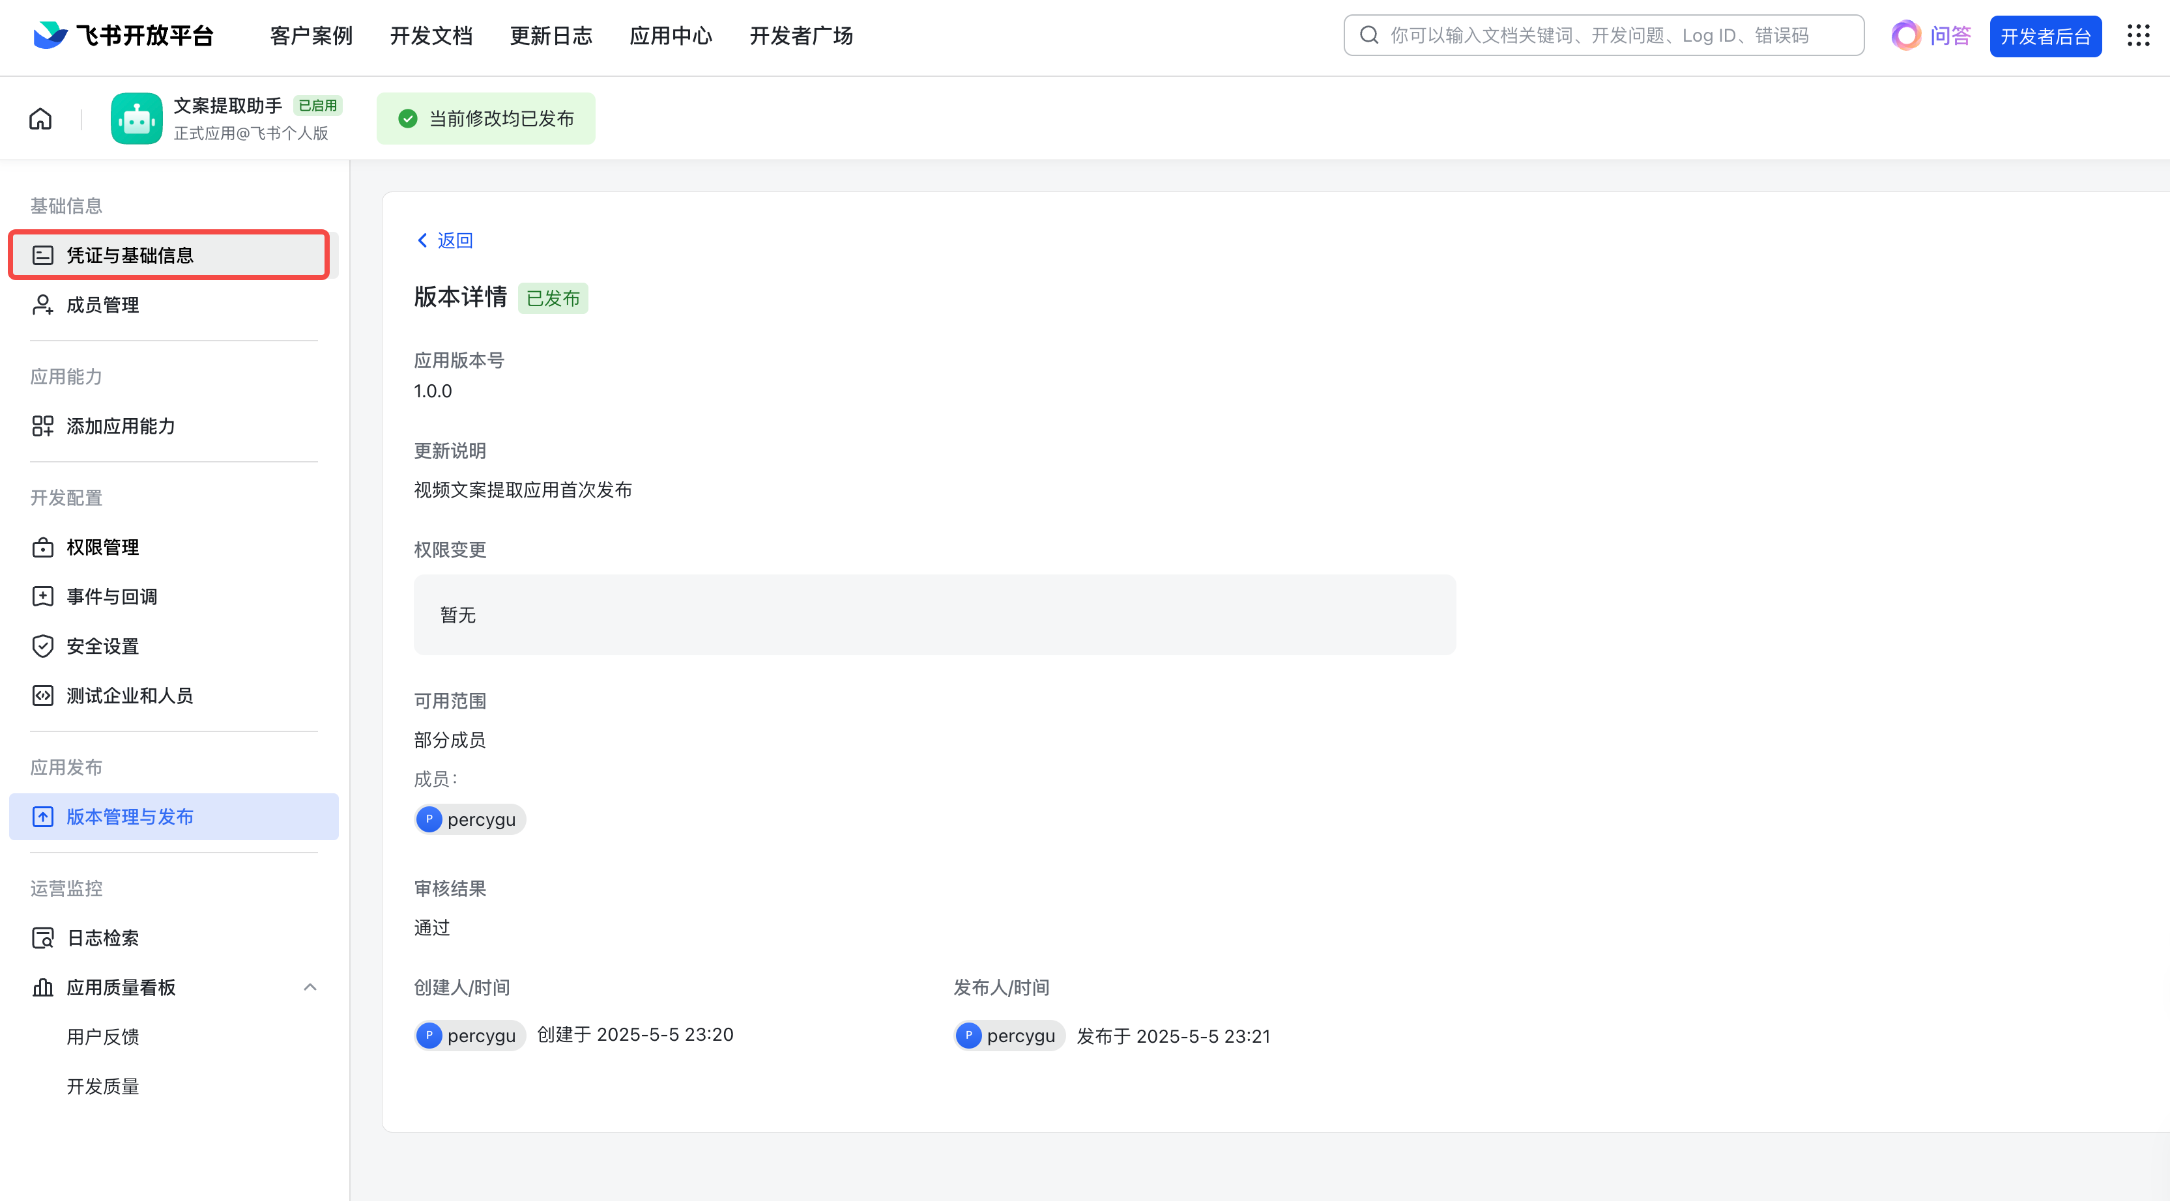Image resolution: width=2170 pixels, height=1201 pixels.
Task: Click the 日志检索 search-log icon
Action: click(43, 939)
